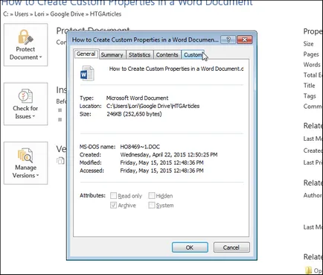Switch to the Summary tab
323x275 pixels.
click(112, 55)
